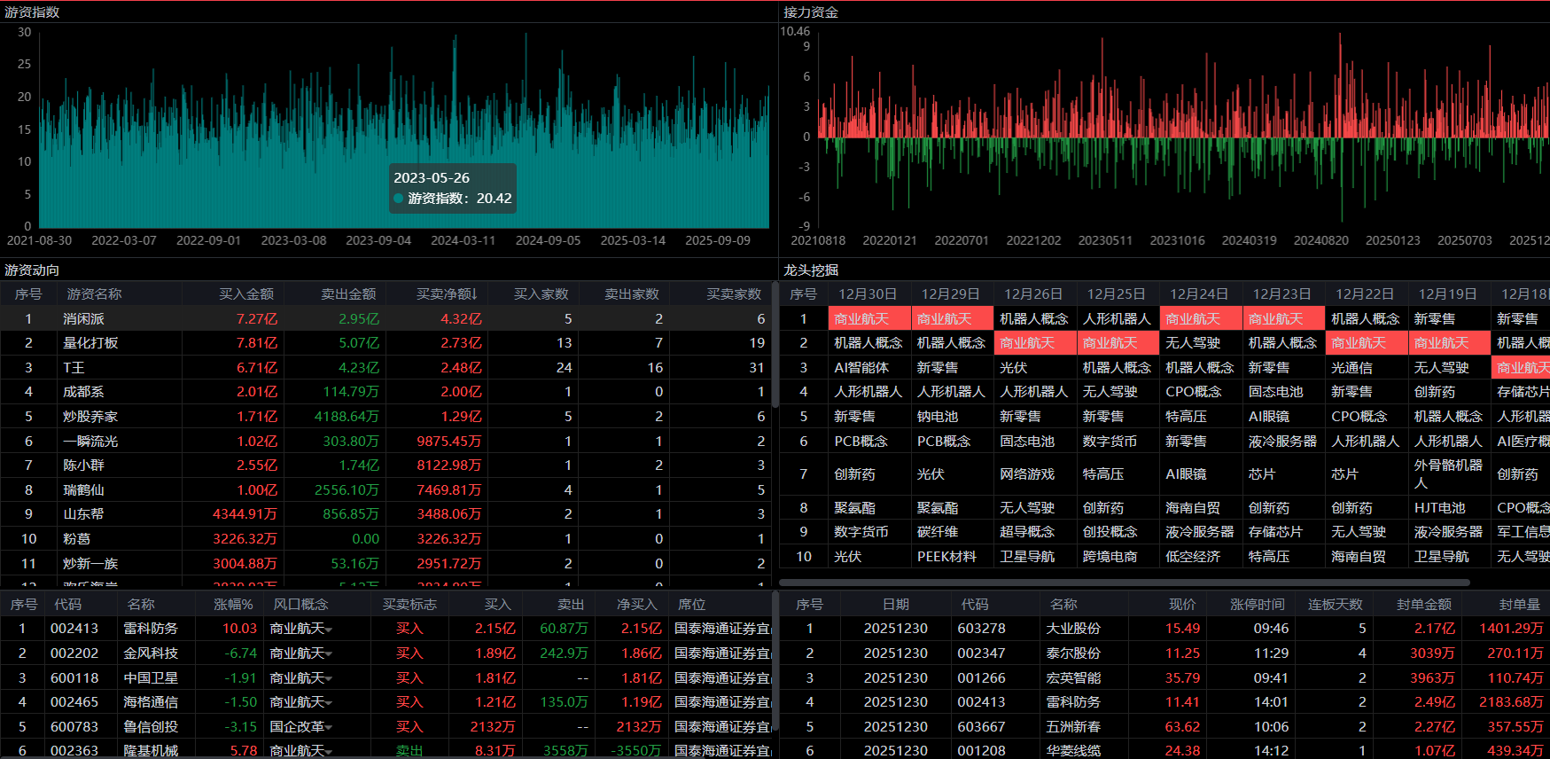Select the 12月24日 date column header
The width and height of the screenshot is (1550, 759).
coord(1199,293)
